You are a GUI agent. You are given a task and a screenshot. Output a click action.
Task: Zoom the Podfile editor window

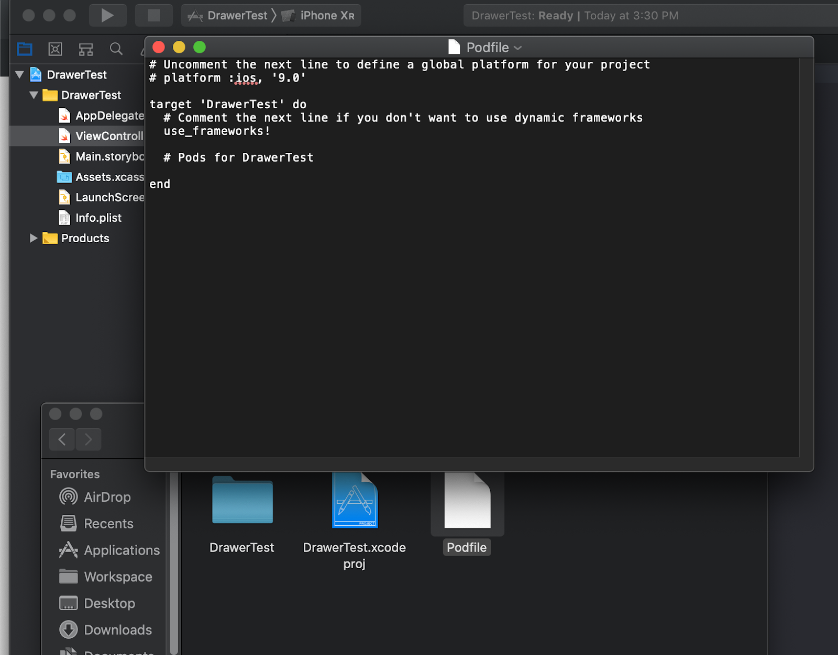(x=200, y=47)
